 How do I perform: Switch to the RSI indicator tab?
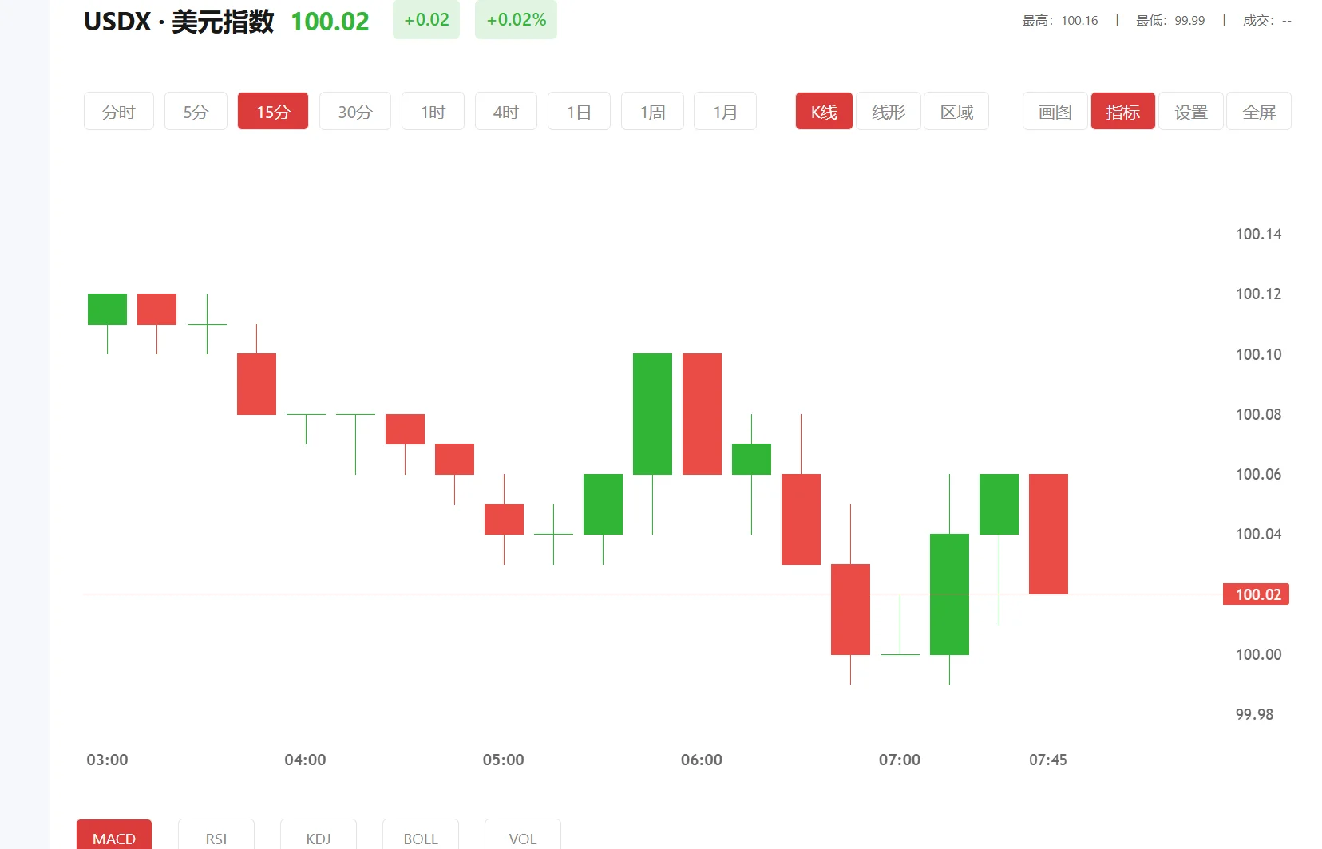coord(216,837)
